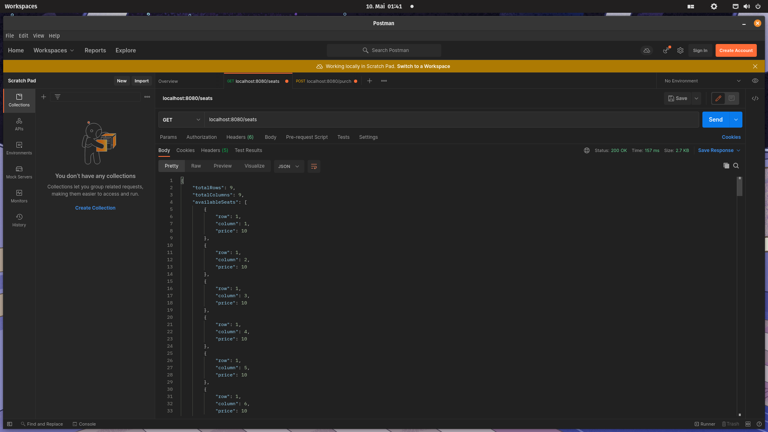Click the Create Collection link
768x432 pixels.
tap(95, 208)
